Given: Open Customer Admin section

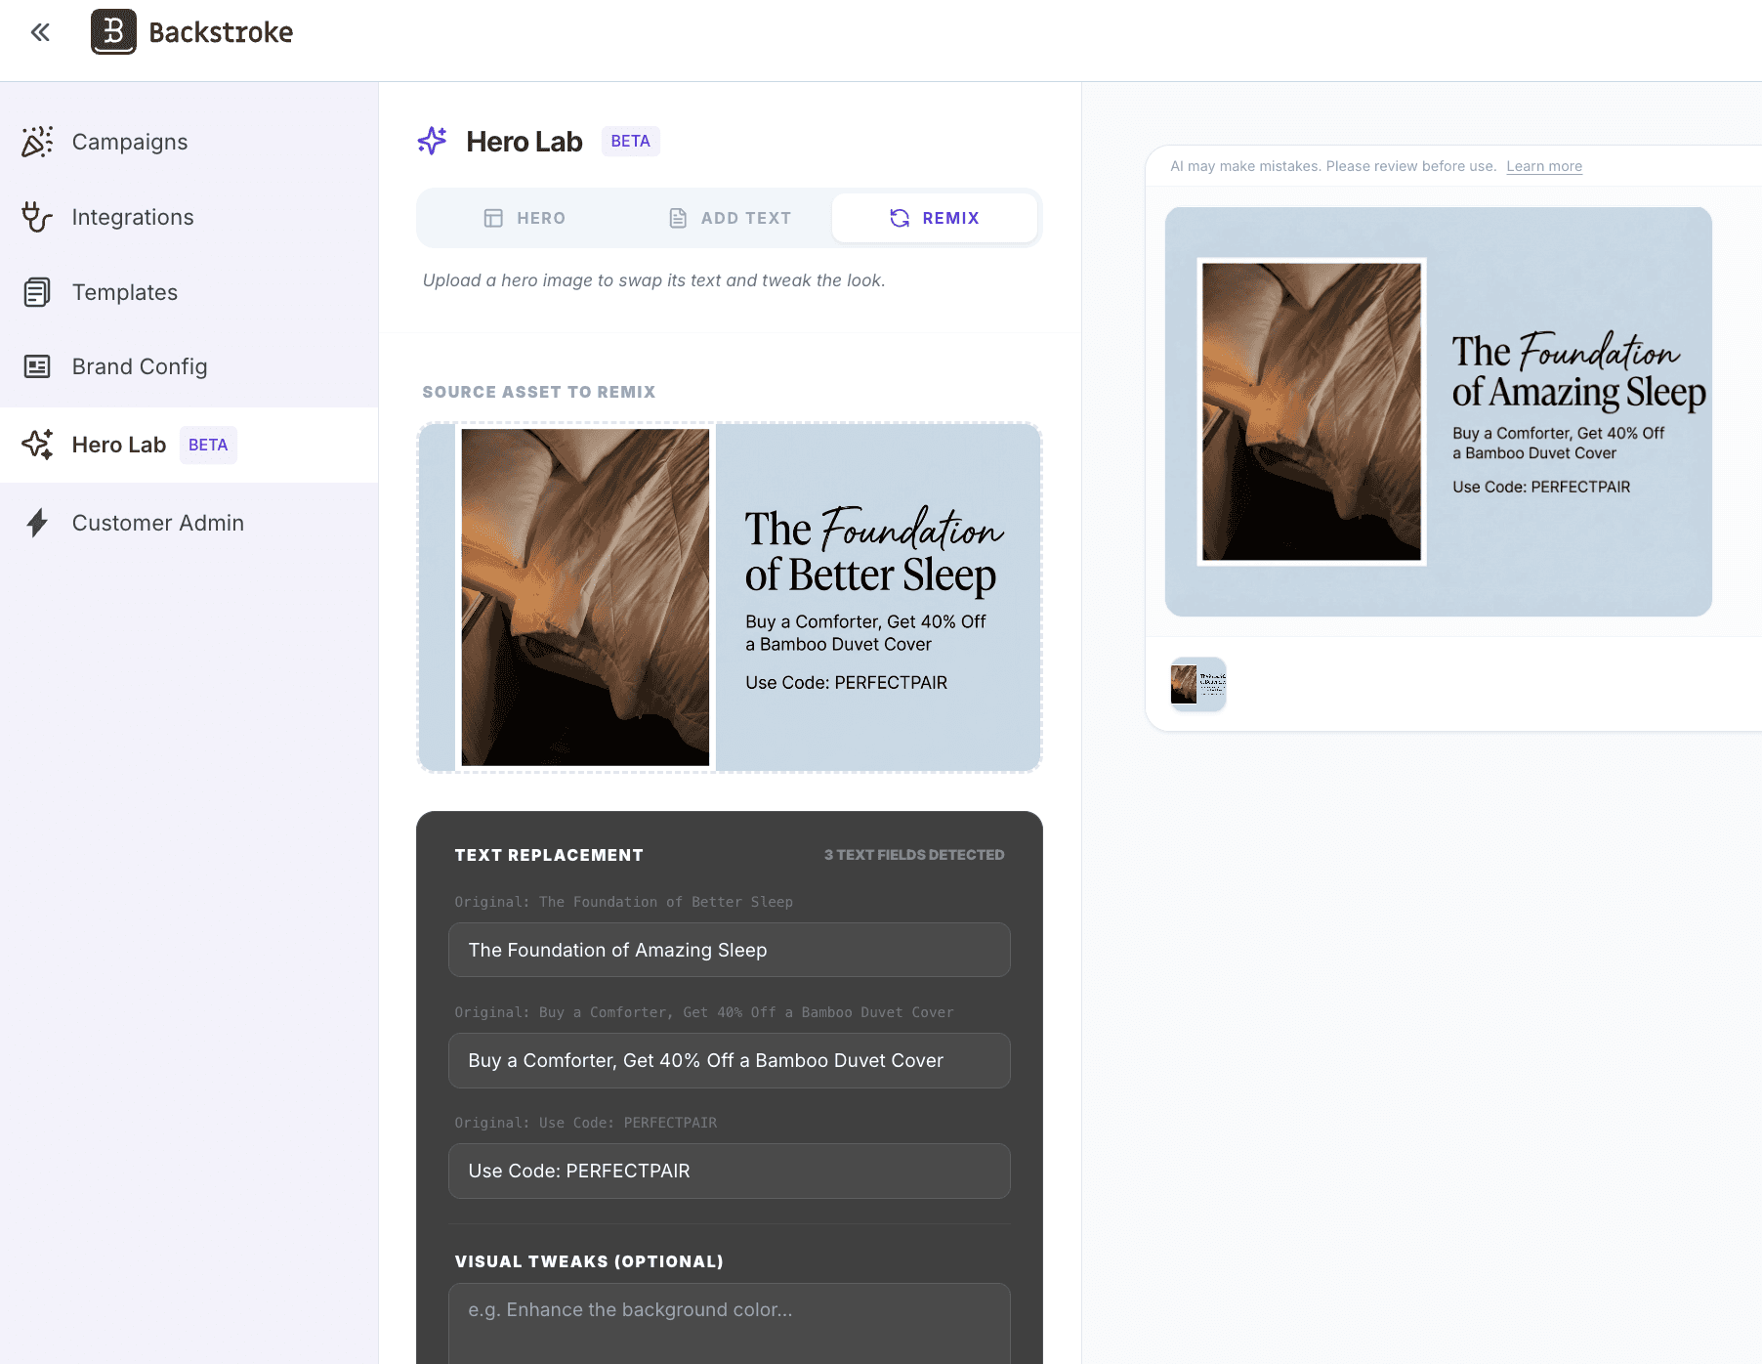Looking at the screenshot, I should (x=189, y=523).
